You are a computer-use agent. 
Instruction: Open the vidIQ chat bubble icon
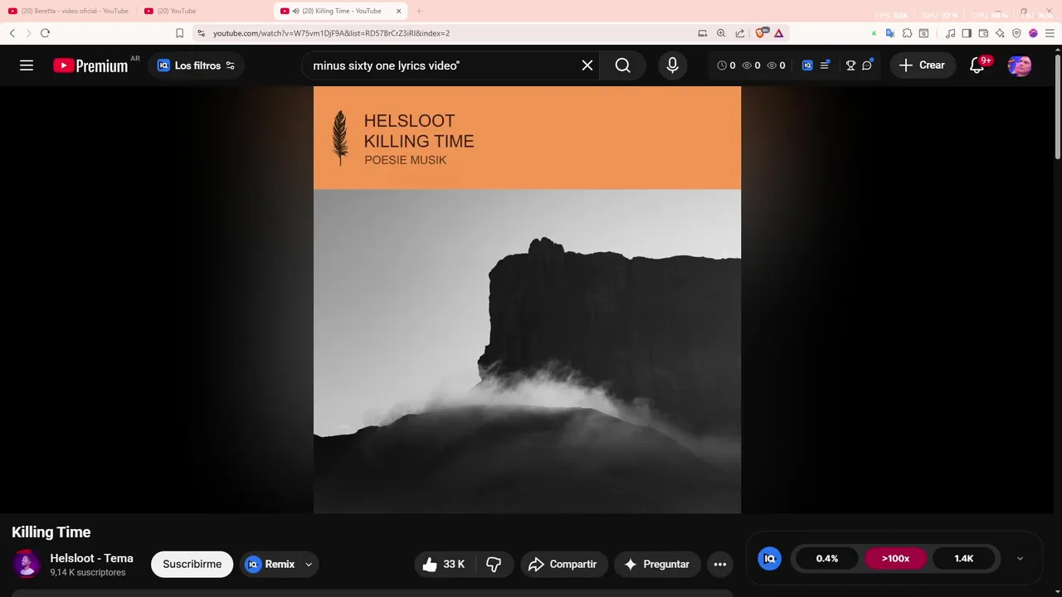point(867,66)
